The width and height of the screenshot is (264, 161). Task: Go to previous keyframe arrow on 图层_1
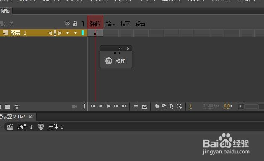coord(50,33)
